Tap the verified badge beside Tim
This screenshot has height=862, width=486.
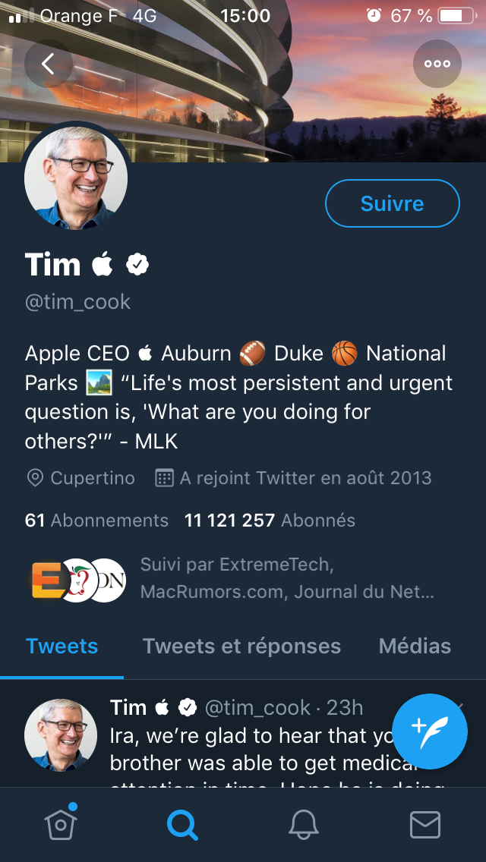[137, 264]
